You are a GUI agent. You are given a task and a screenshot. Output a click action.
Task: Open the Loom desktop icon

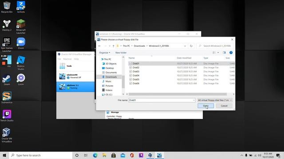pyautogui.click(x=21, y=79)
